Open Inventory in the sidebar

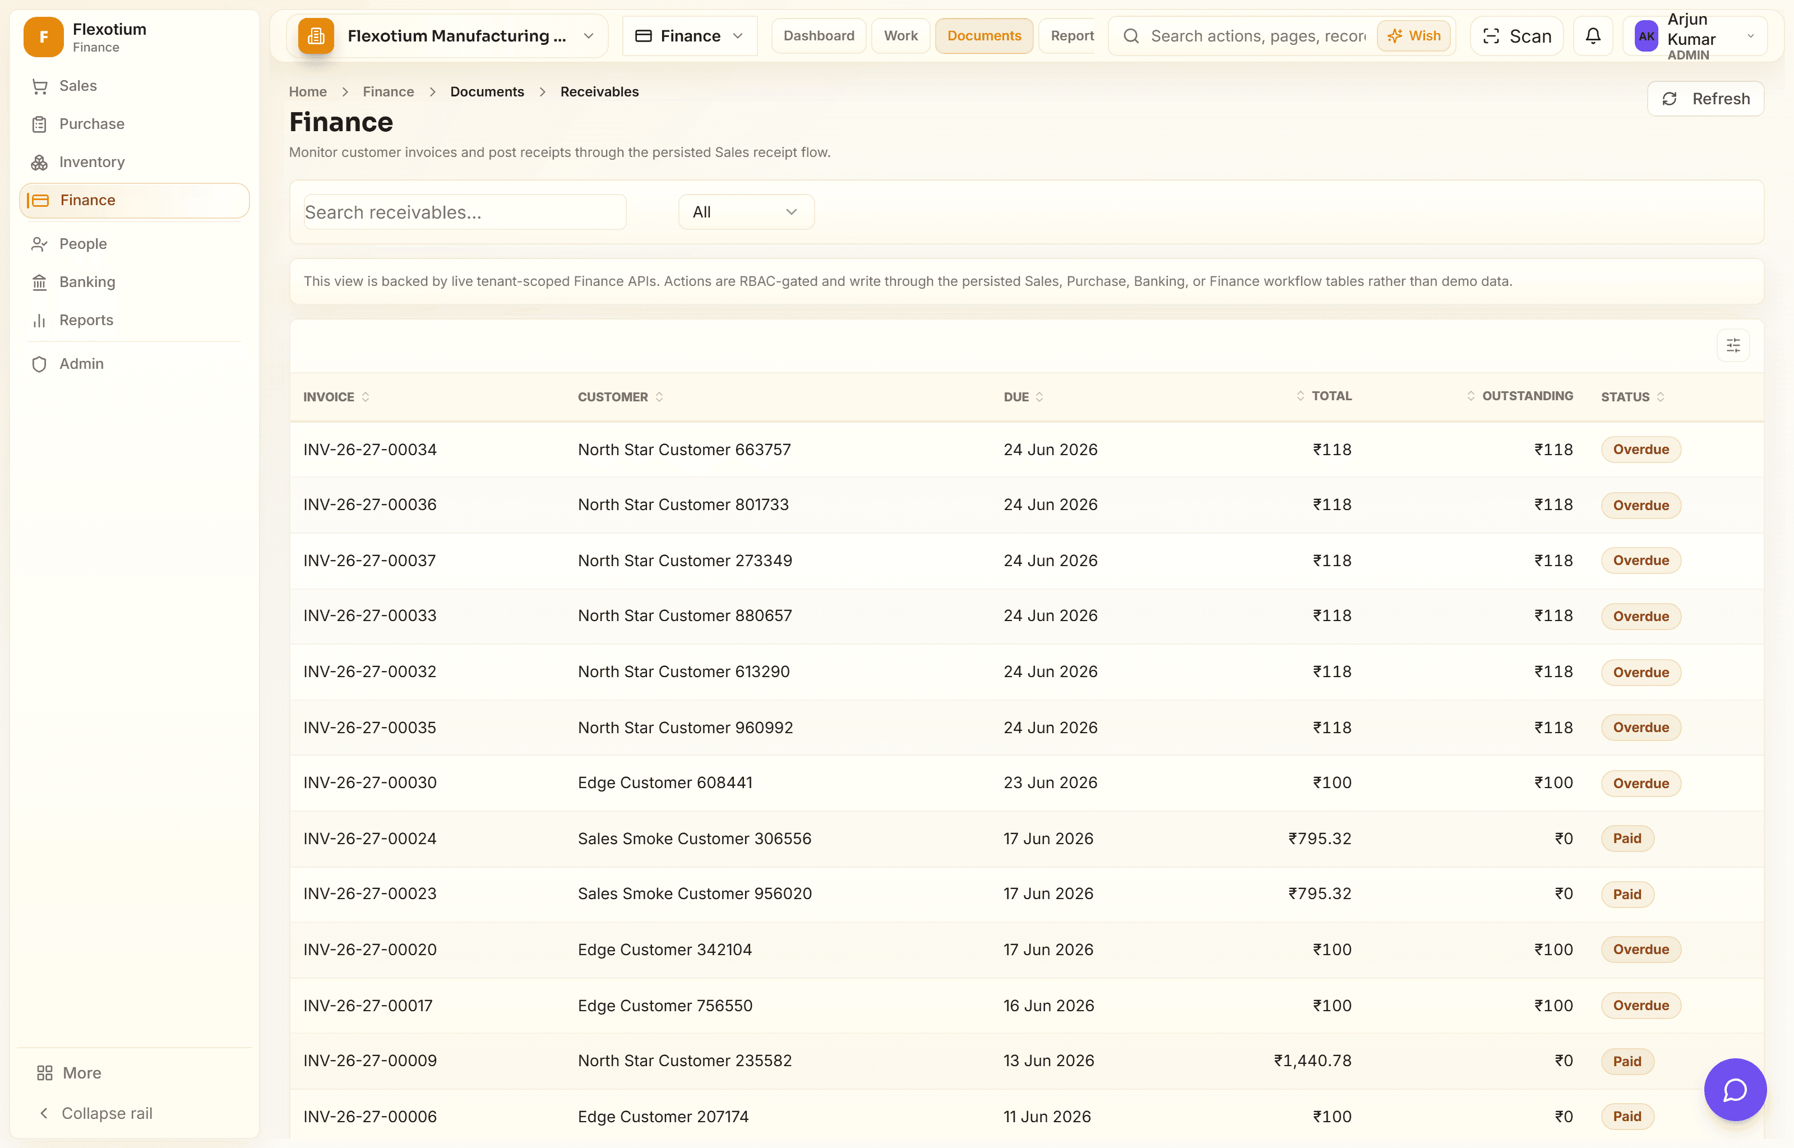coord(134,162)
